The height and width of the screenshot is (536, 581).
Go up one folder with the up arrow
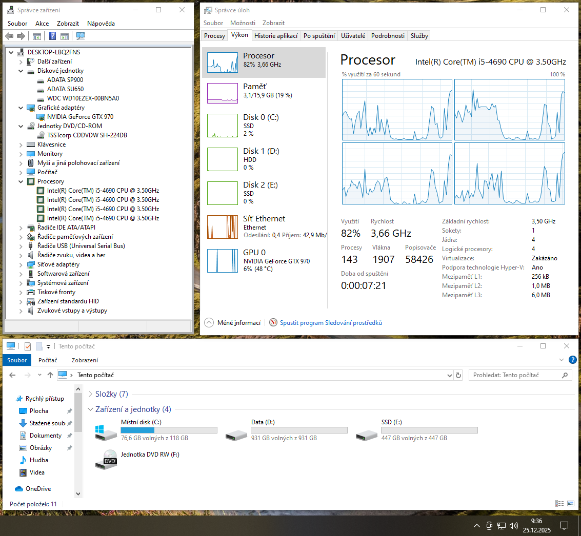50,375
